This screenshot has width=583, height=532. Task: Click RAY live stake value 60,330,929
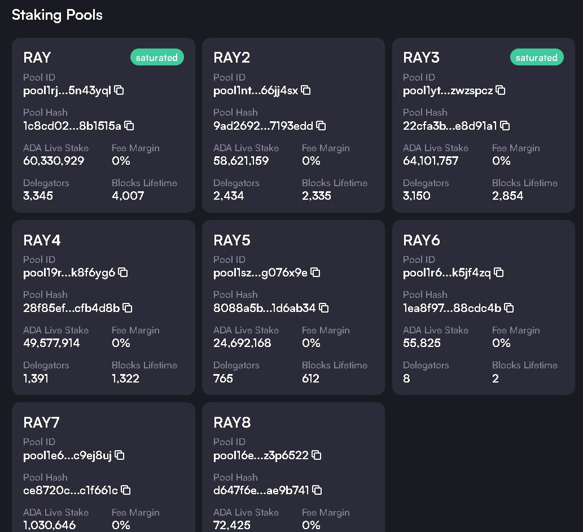(x=54, y=161)
